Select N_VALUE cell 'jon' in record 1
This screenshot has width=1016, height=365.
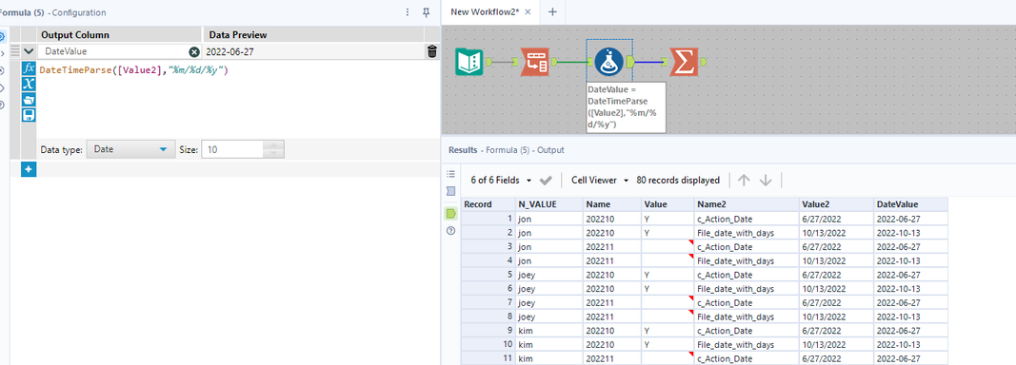(548, 219)
